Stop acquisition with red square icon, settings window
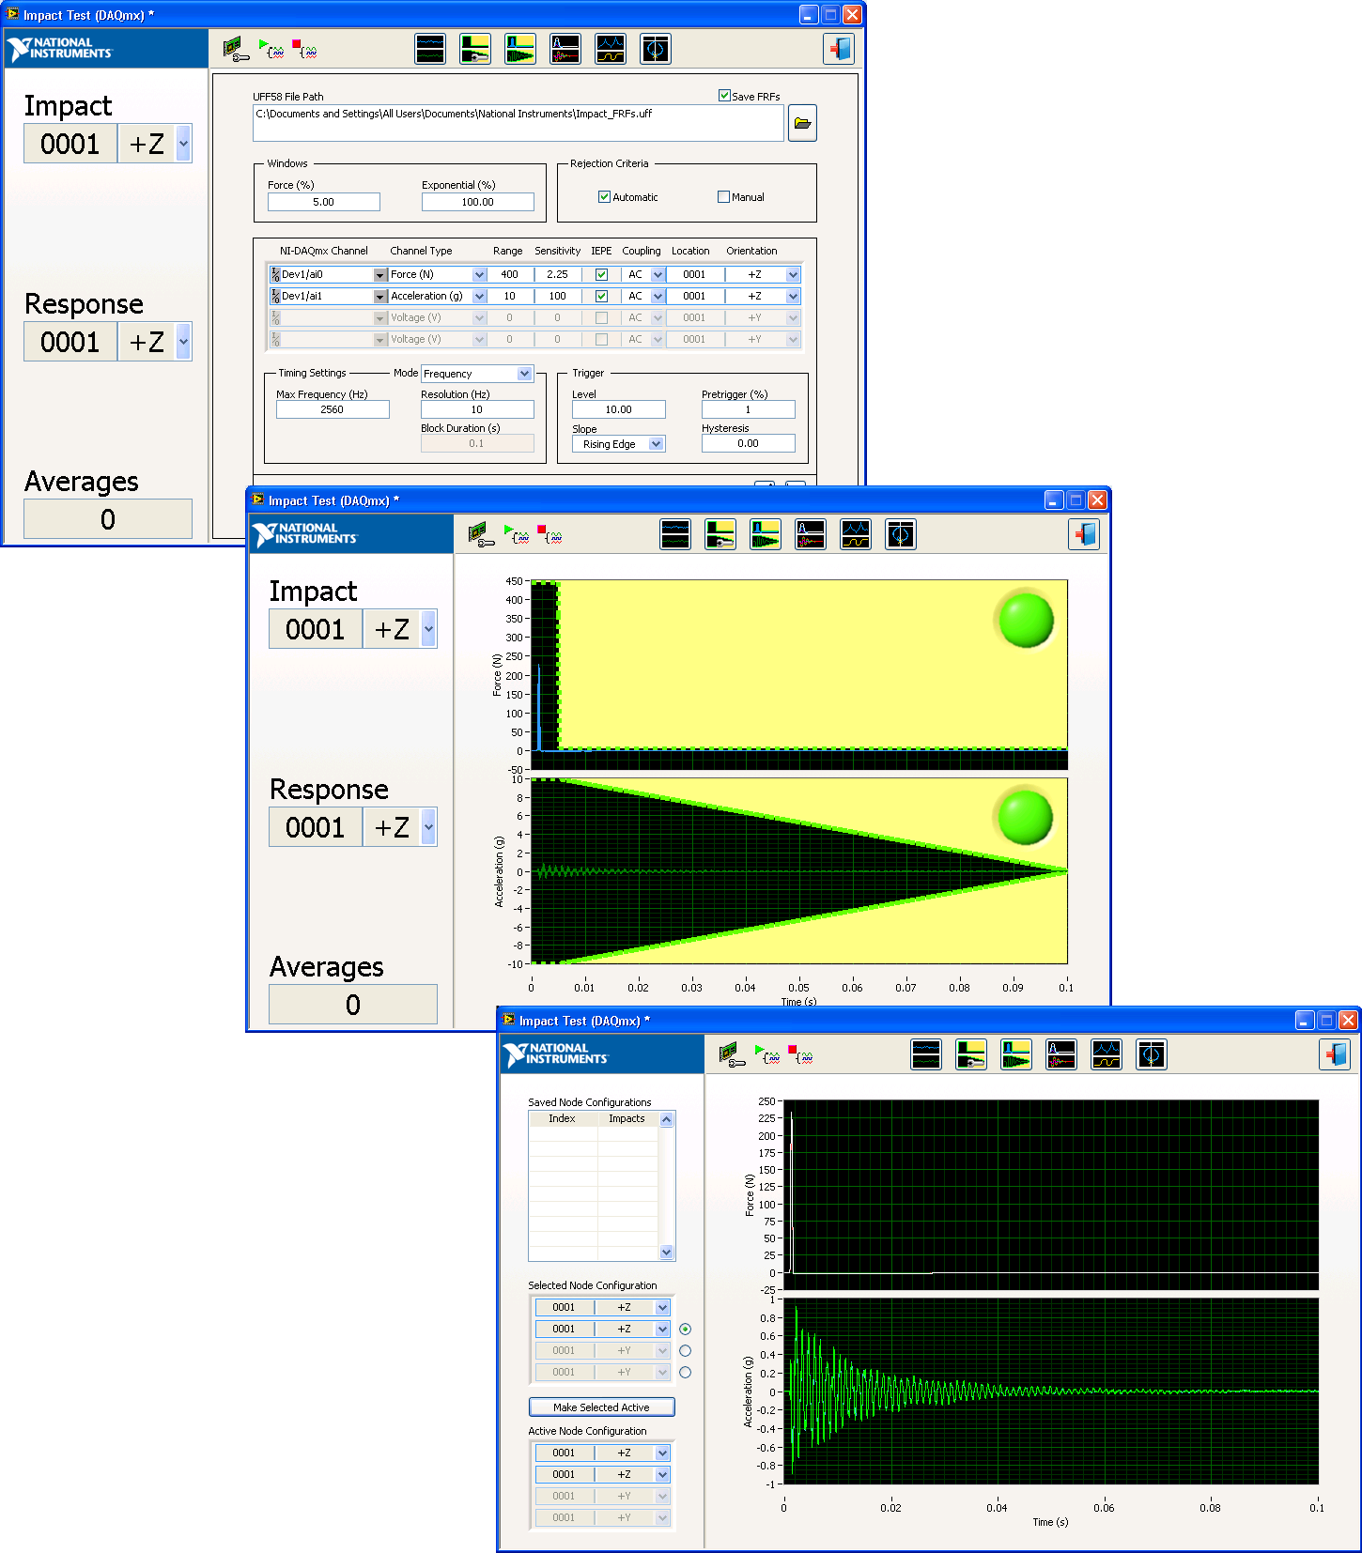 click(304, 50)
